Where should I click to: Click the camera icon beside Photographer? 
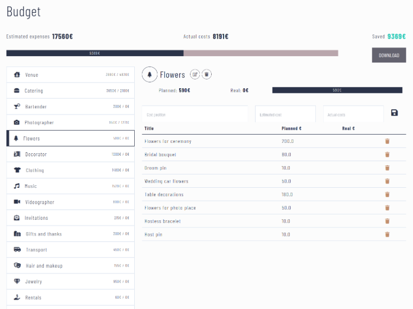(15, 122)
